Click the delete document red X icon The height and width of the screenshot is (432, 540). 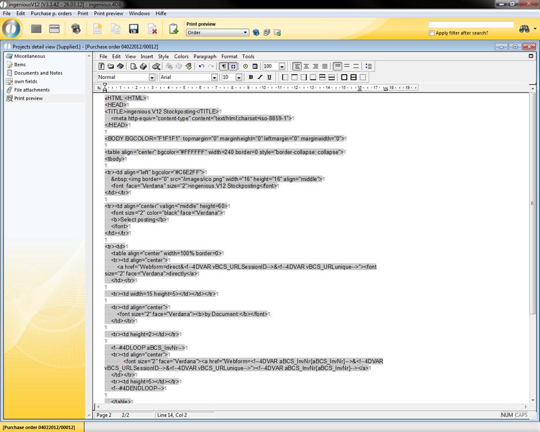click(152, 29)
